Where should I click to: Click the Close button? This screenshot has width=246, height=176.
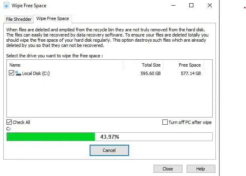click(168, 169)
